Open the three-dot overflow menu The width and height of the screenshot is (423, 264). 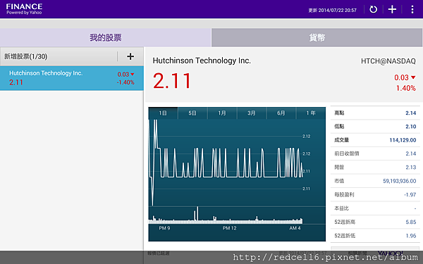click(x=412, y=9)
